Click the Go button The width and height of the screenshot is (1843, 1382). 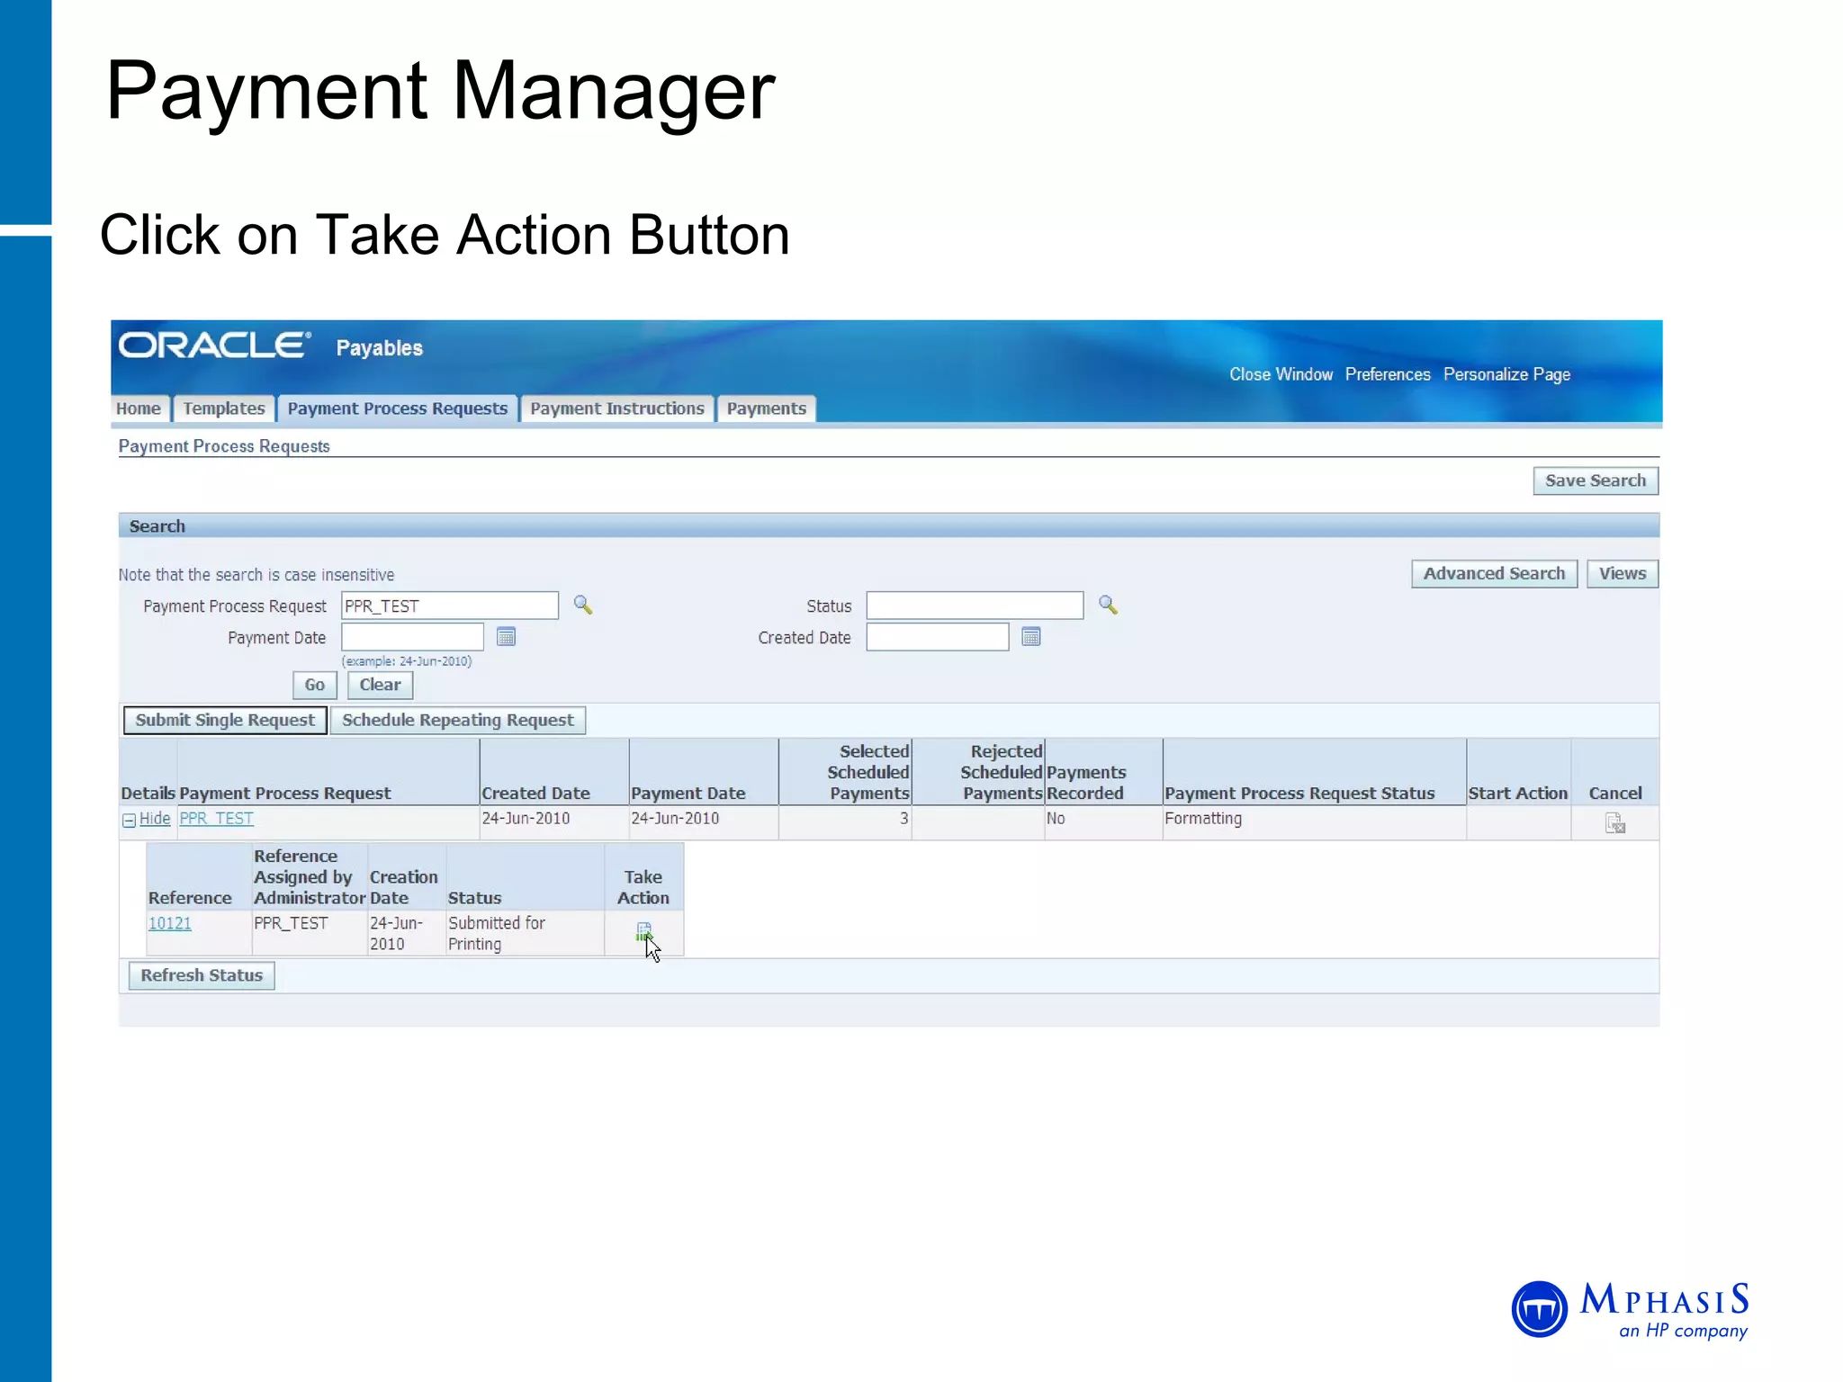(x=314, y=685)
